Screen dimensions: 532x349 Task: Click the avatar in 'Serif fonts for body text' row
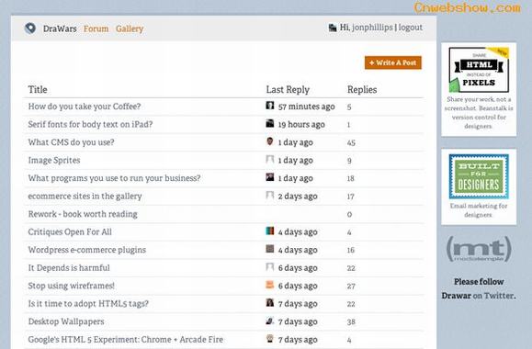(x=270, y=123)
